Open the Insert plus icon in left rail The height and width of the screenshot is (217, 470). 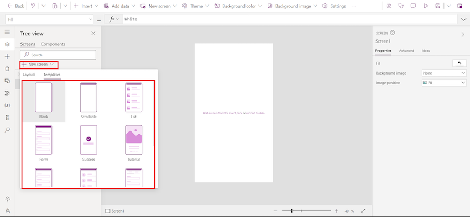[x=8, y=56]
